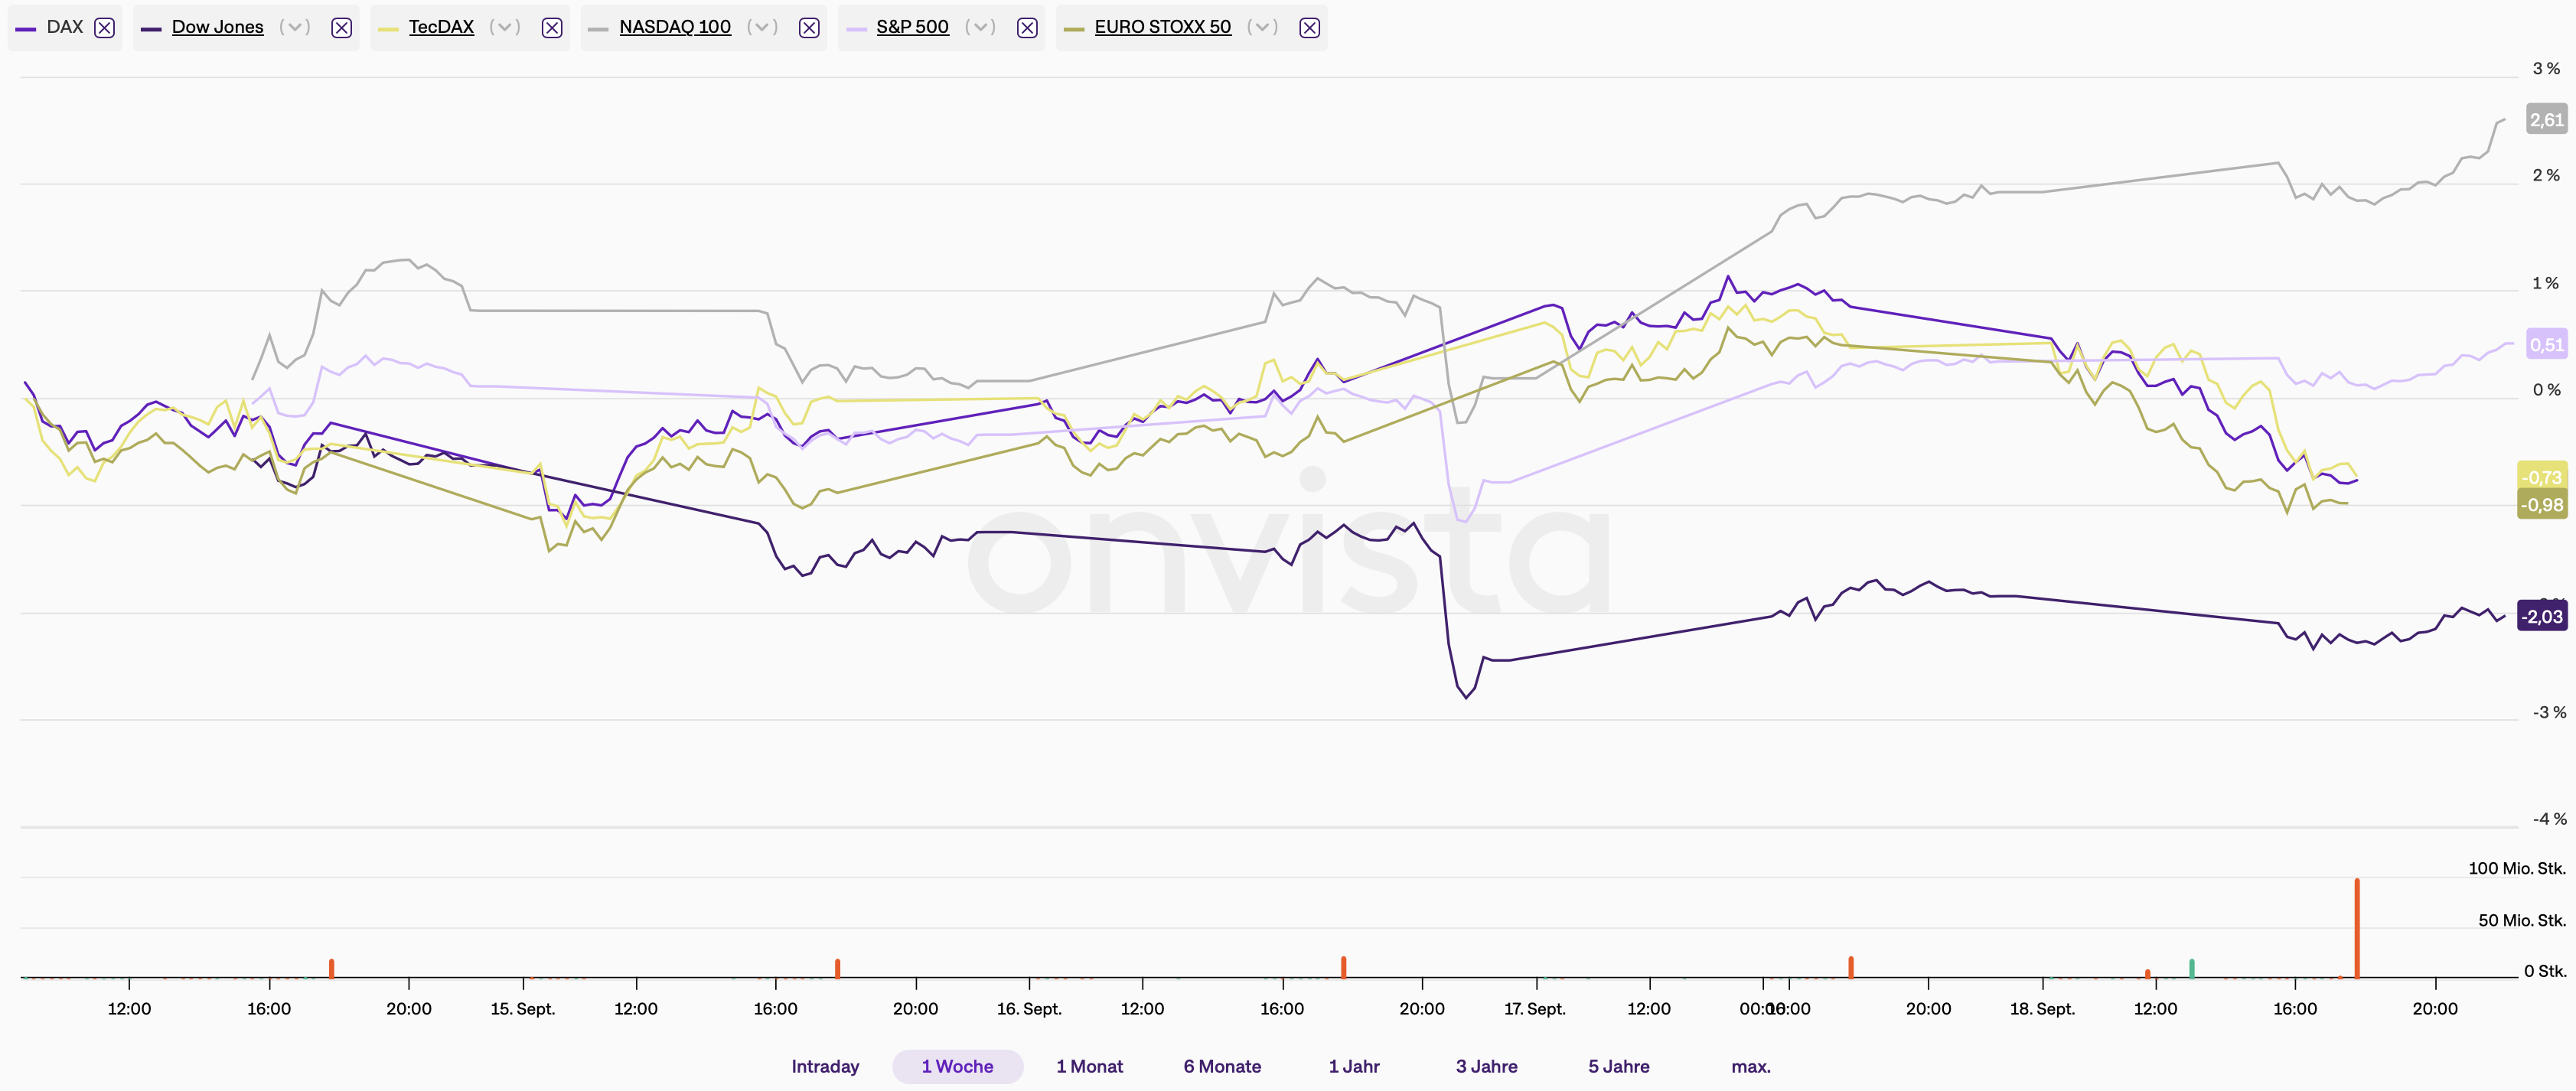Expand the Dow Jones dropdown chevron
The height and width of the screenshot is (1091, 2576).
coord(295,27)
